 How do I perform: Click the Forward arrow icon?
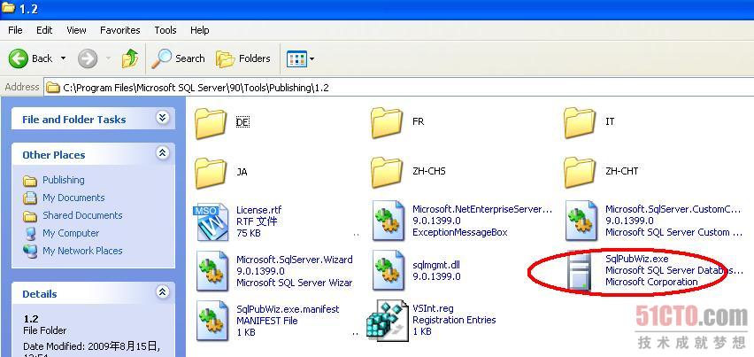coord(88,58)
